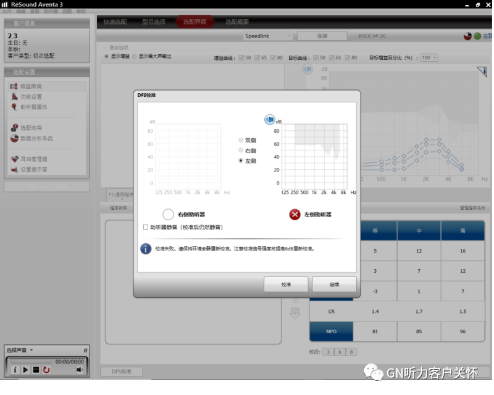Select the 双侧 radio option
Viewport: 494px width, 395px height.
click(x=241, y=141)
